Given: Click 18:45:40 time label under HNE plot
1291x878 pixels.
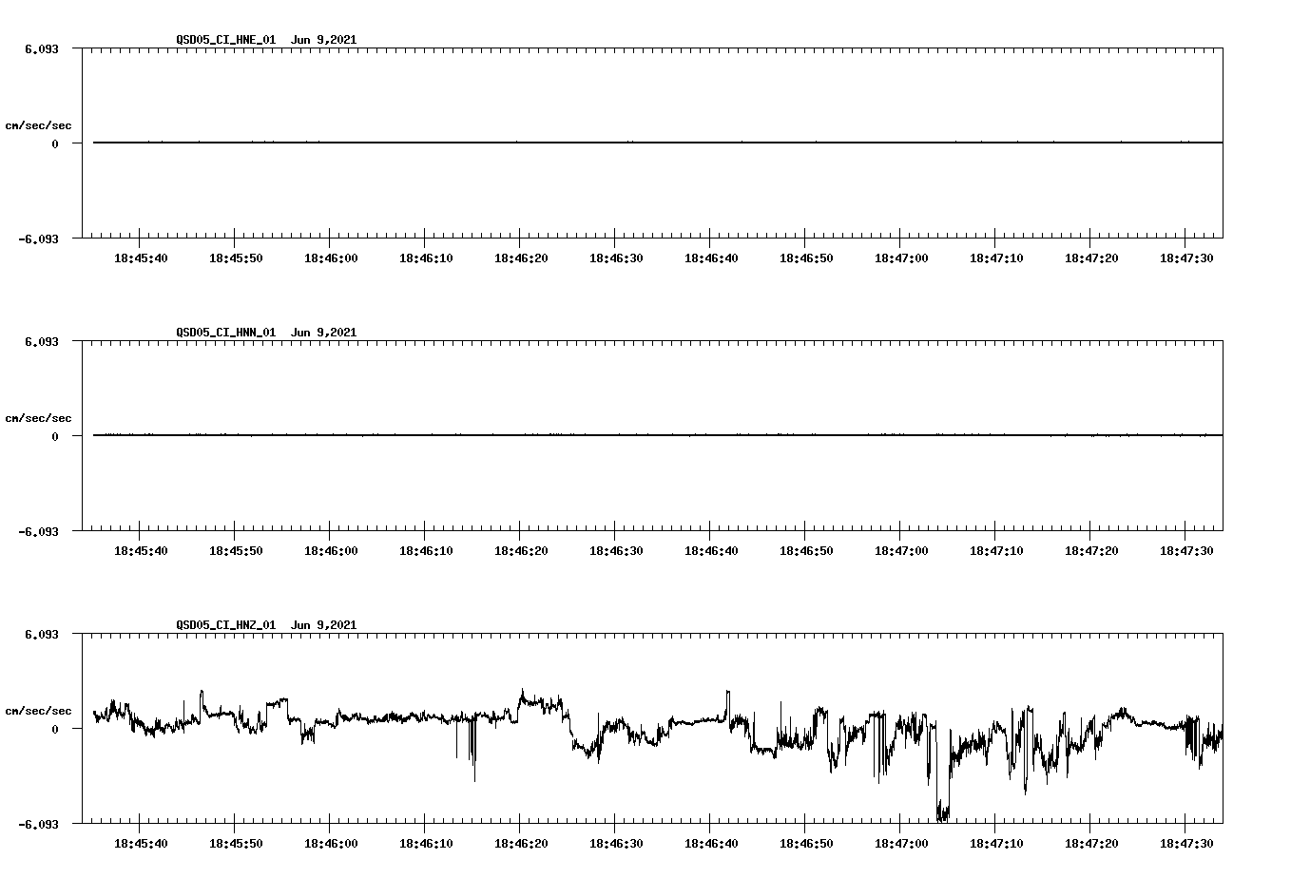Looking at the screenshot, I should pos(141,258).
